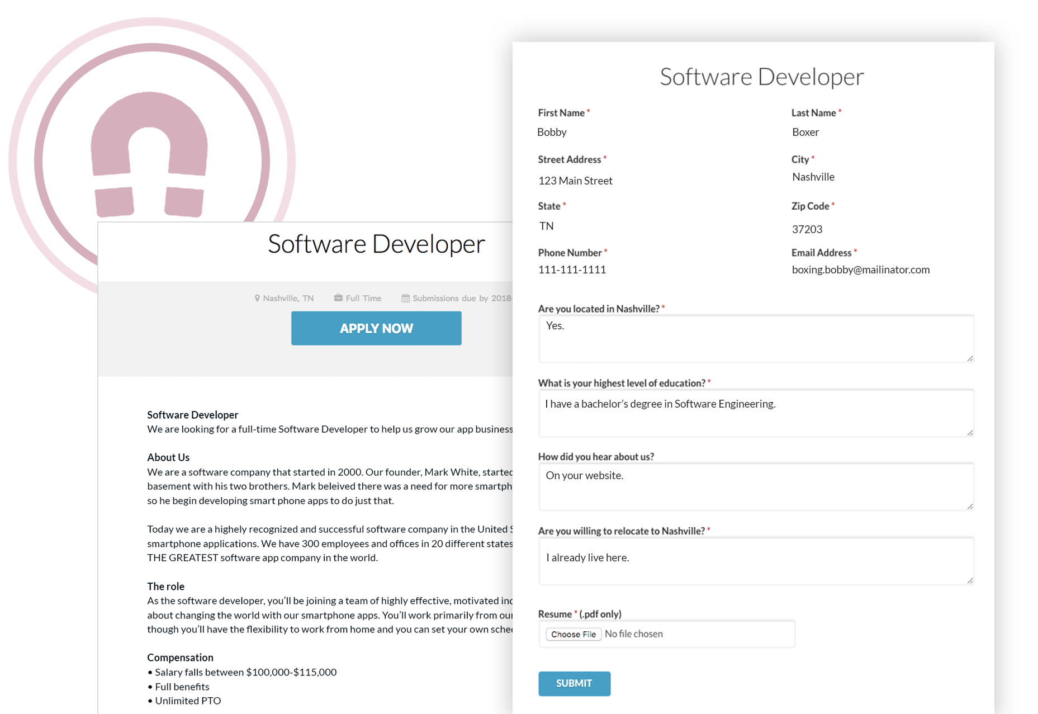Click the Software Developer title on job listing
This screenshot has width=1038, height=714.
tap(376, 244)
